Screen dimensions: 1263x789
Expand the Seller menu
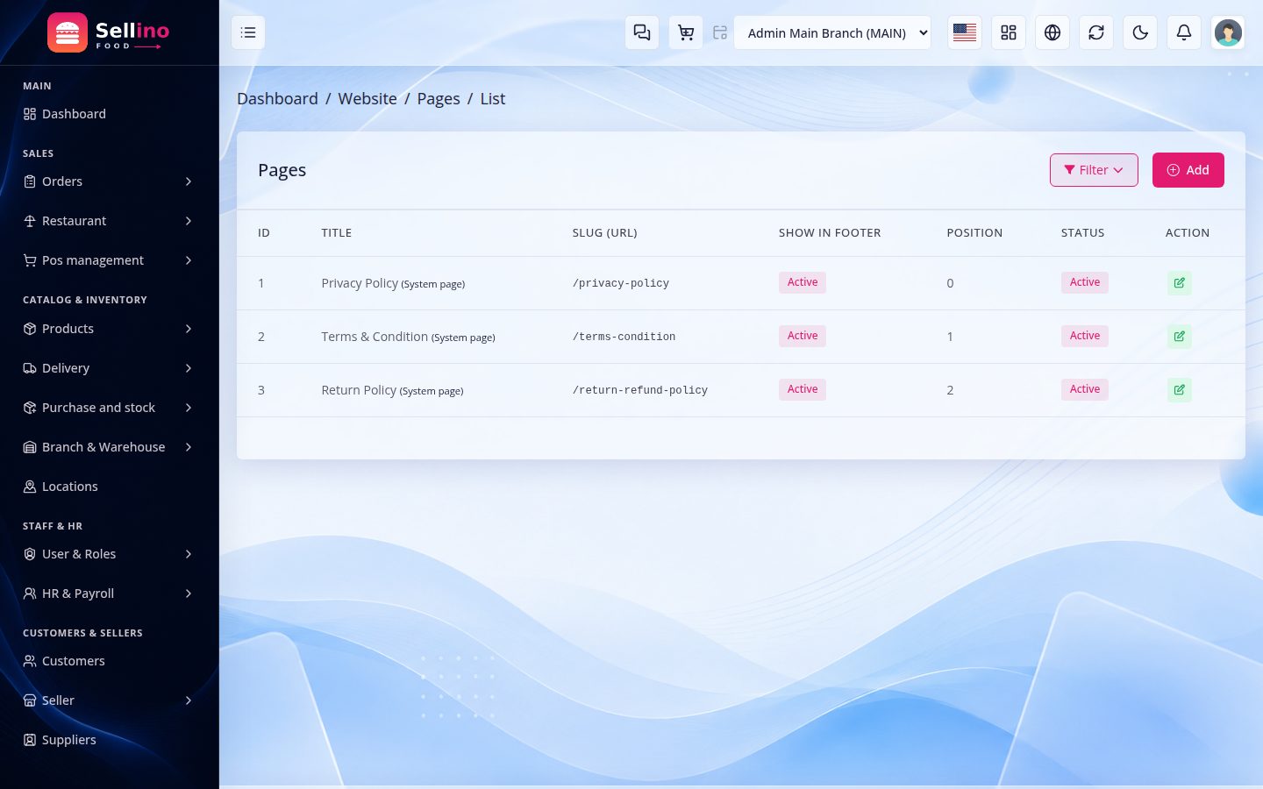pyautogui.click(x=109, y=700)
